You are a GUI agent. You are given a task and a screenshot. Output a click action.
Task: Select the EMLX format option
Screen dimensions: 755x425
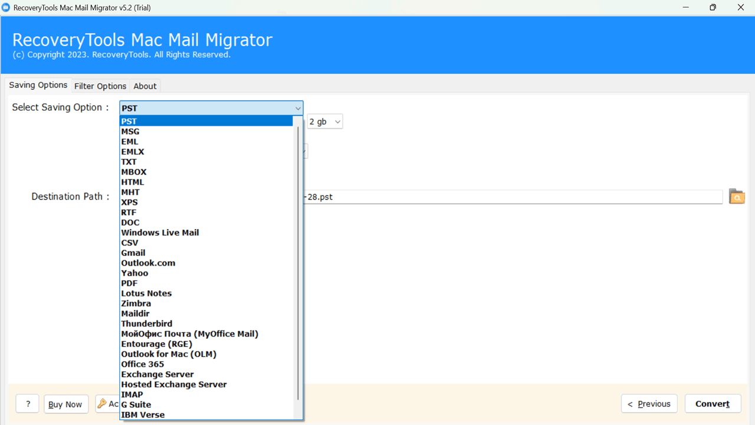[x=206, y=152]
